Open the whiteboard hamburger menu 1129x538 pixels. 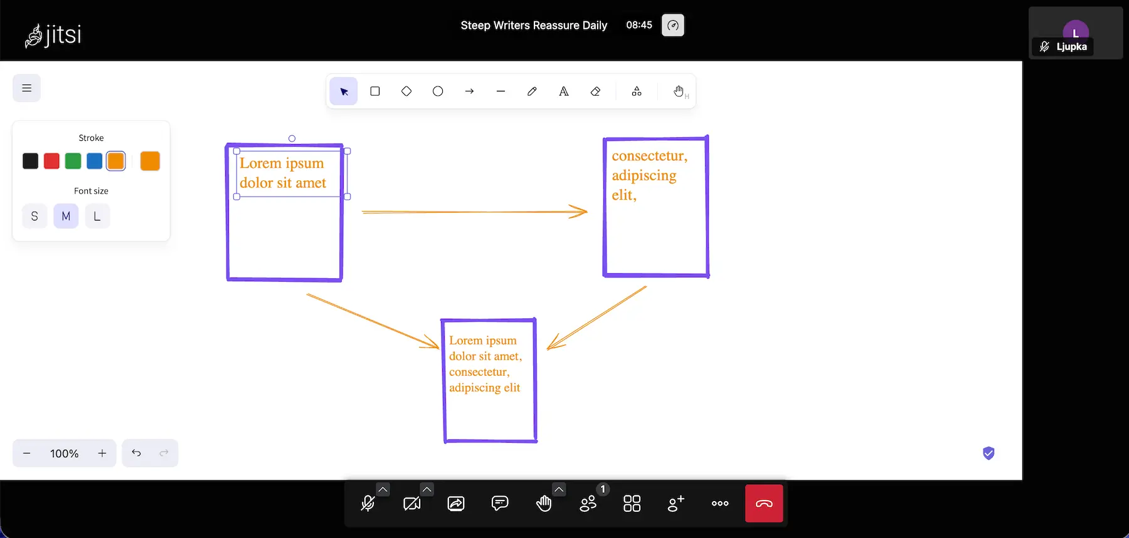[26, 88]
